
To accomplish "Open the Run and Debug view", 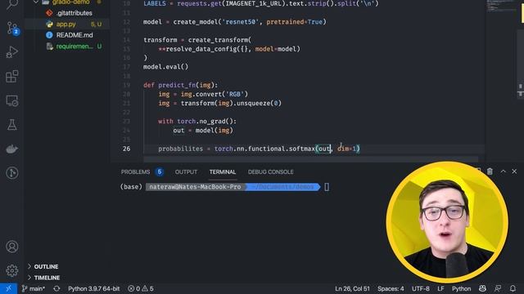I will (x=12, y=52).
